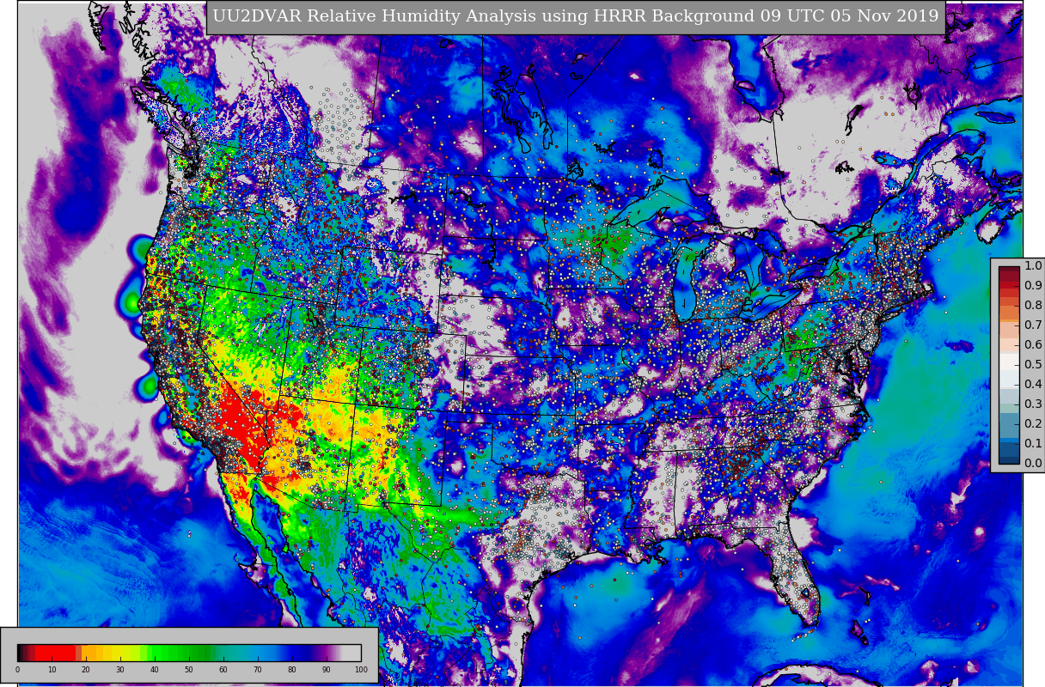This screenshot has height=687, width=1045.
Task: Click the 0.7 label on vertical colorbar
Action: coord(1033,325)
